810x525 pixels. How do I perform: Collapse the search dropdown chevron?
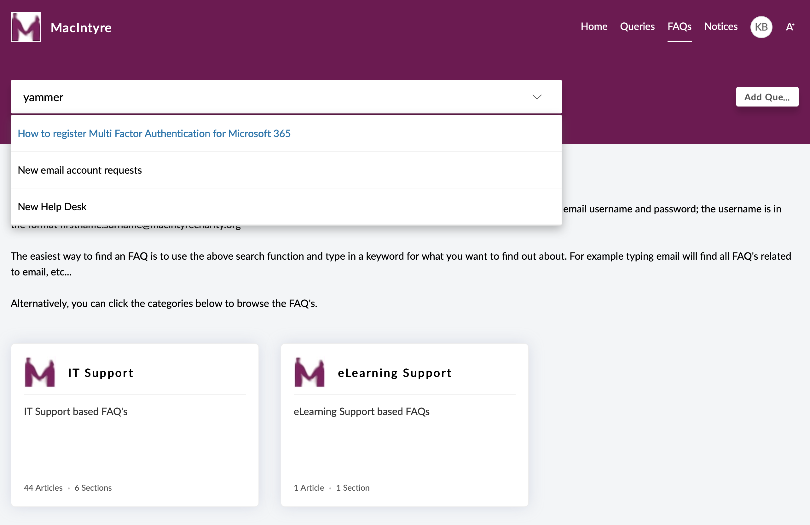[537, 97]
